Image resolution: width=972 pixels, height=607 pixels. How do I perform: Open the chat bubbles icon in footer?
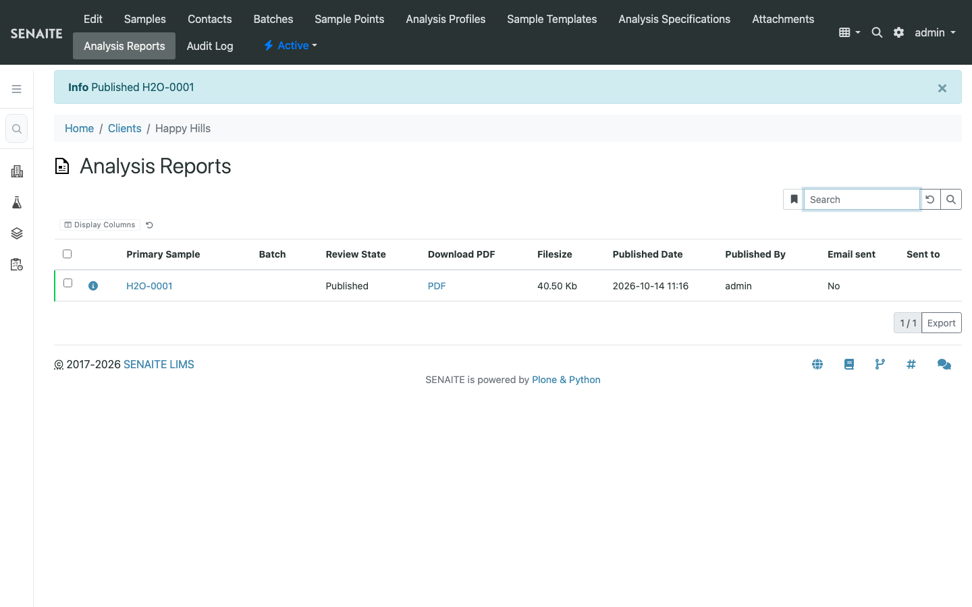944,364
